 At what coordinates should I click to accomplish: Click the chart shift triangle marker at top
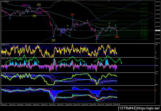coord(109,1)
